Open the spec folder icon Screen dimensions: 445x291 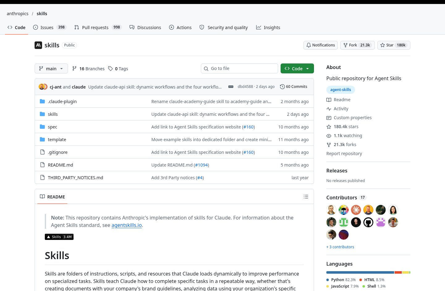tap(42, 127)
